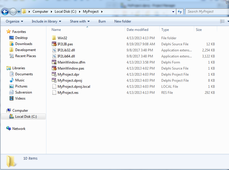This screenshot has width=229, height=170.
Task: Open Subversion library in sidebar
Action: point(23,92)
